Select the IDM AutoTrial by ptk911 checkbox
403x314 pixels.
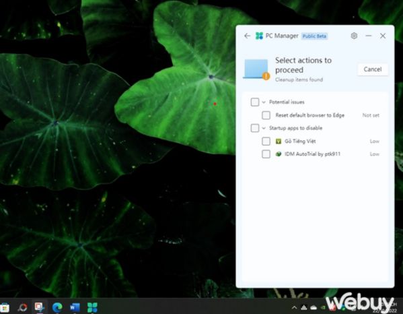pyautogui.click(x=266, y=154)
